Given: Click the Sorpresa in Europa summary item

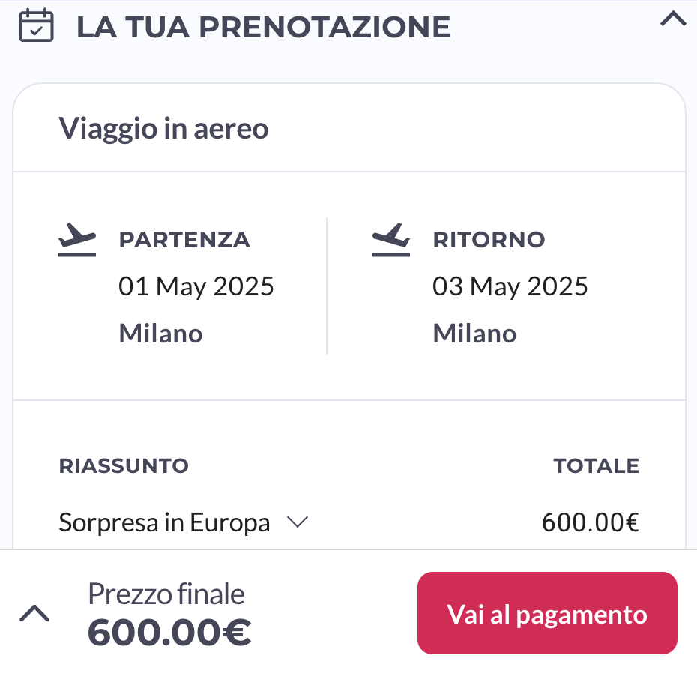Looking at the screenshot, I should coord(164,522).
